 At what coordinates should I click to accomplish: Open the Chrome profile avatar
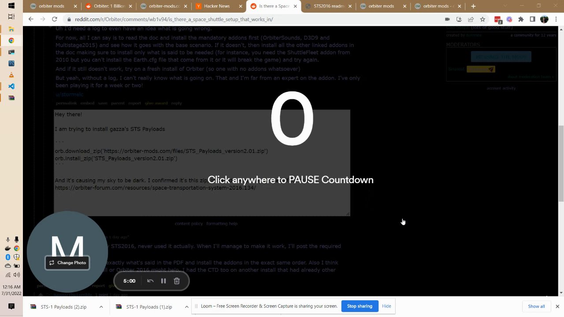click(x=544, y=19)
